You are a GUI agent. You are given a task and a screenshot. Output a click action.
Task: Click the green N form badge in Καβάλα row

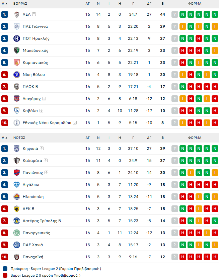(x=199, y=111)
